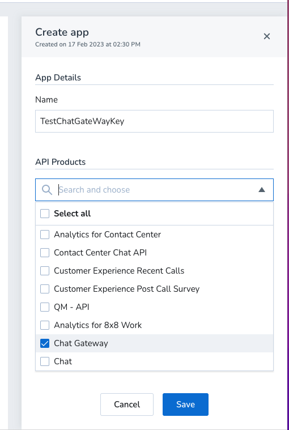Image resolution: width=289 pixels, height=430 pixels.
Task: Click the Created on 17 Feb 2023 text
Action: coord(88,44)
